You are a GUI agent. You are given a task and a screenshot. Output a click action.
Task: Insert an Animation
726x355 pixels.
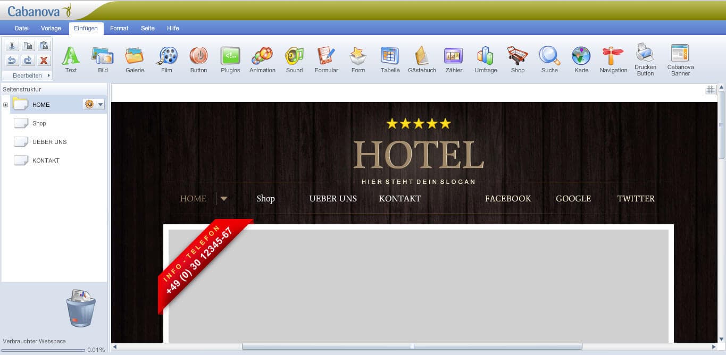coord(262,60)
